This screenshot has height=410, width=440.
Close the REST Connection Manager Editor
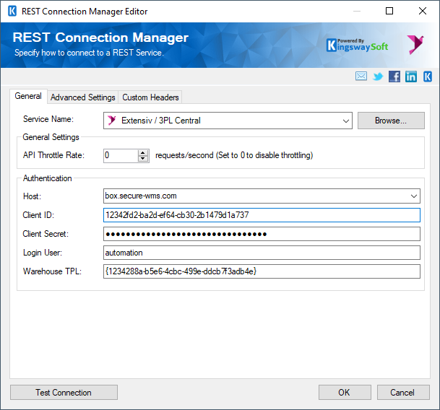(423, 11)
